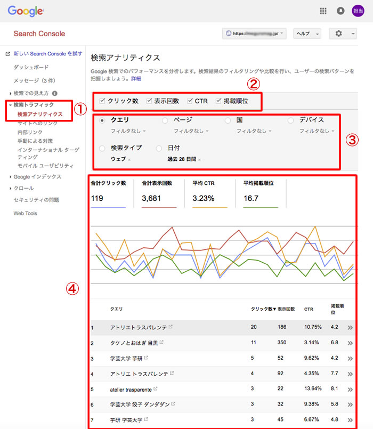
Task: Select the ページ radio button
Action: tap(165, 120)
